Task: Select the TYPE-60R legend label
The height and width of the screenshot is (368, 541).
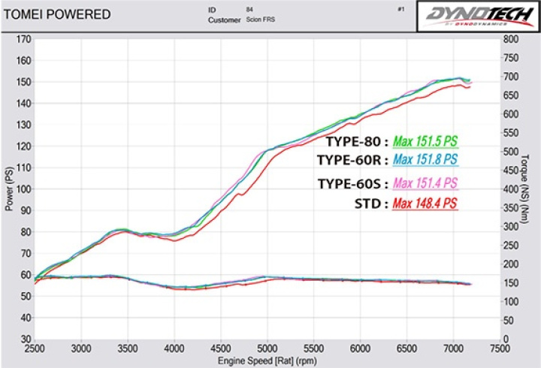Action: 352,159
